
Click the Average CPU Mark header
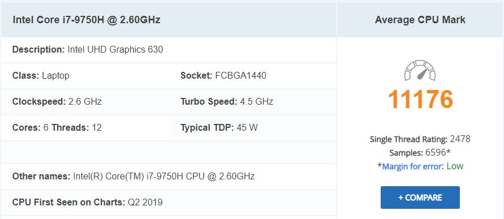point(420,20)
